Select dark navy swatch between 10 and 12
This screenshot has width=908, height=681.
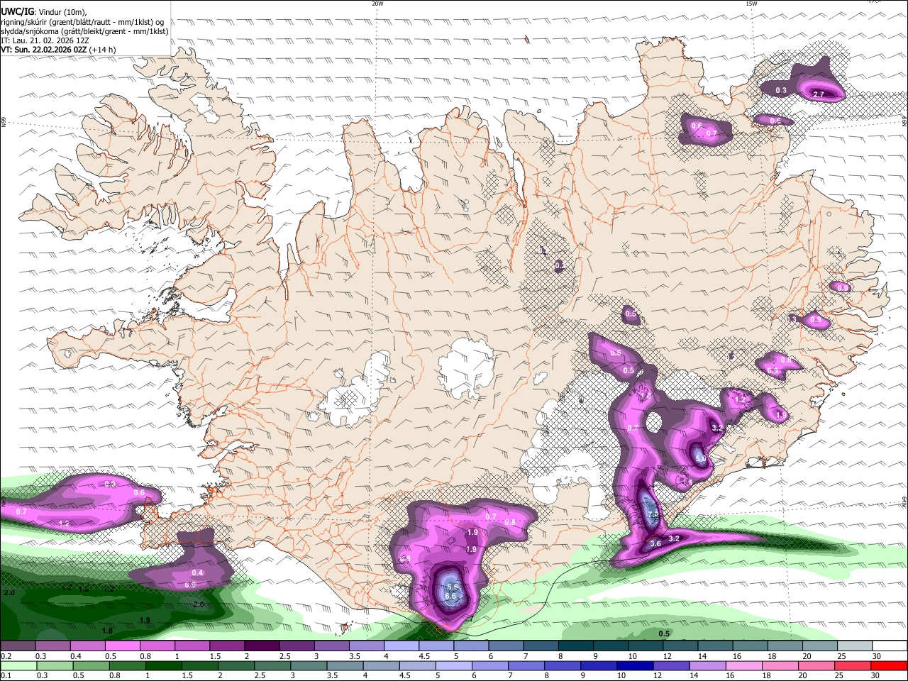coord(634,665)
